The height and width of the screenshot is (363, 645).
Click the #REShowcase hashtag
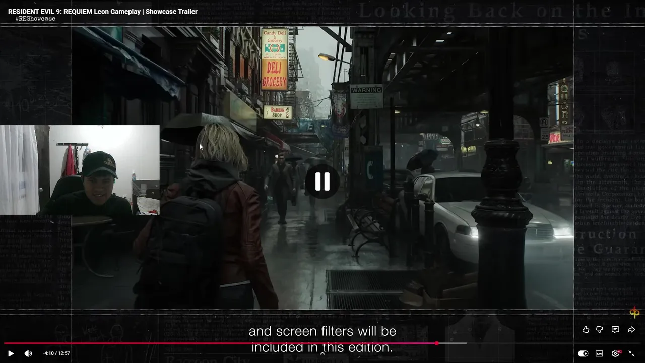coord(35,19)
